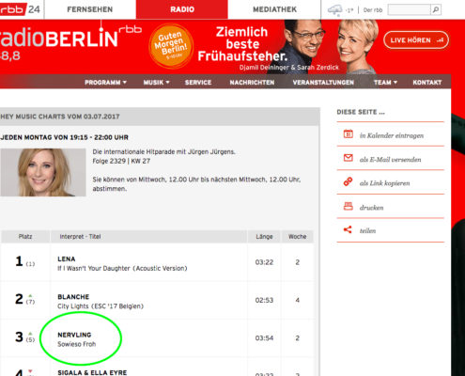This screenshot has width=465, height=376.
Task: Click the Folge 2329 | KW 27 text
Action: pos(121,161)
